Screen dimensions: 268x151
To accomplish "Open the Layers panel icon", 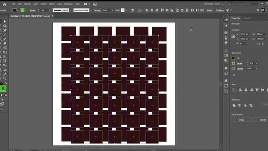I will (x=226, y=81).
